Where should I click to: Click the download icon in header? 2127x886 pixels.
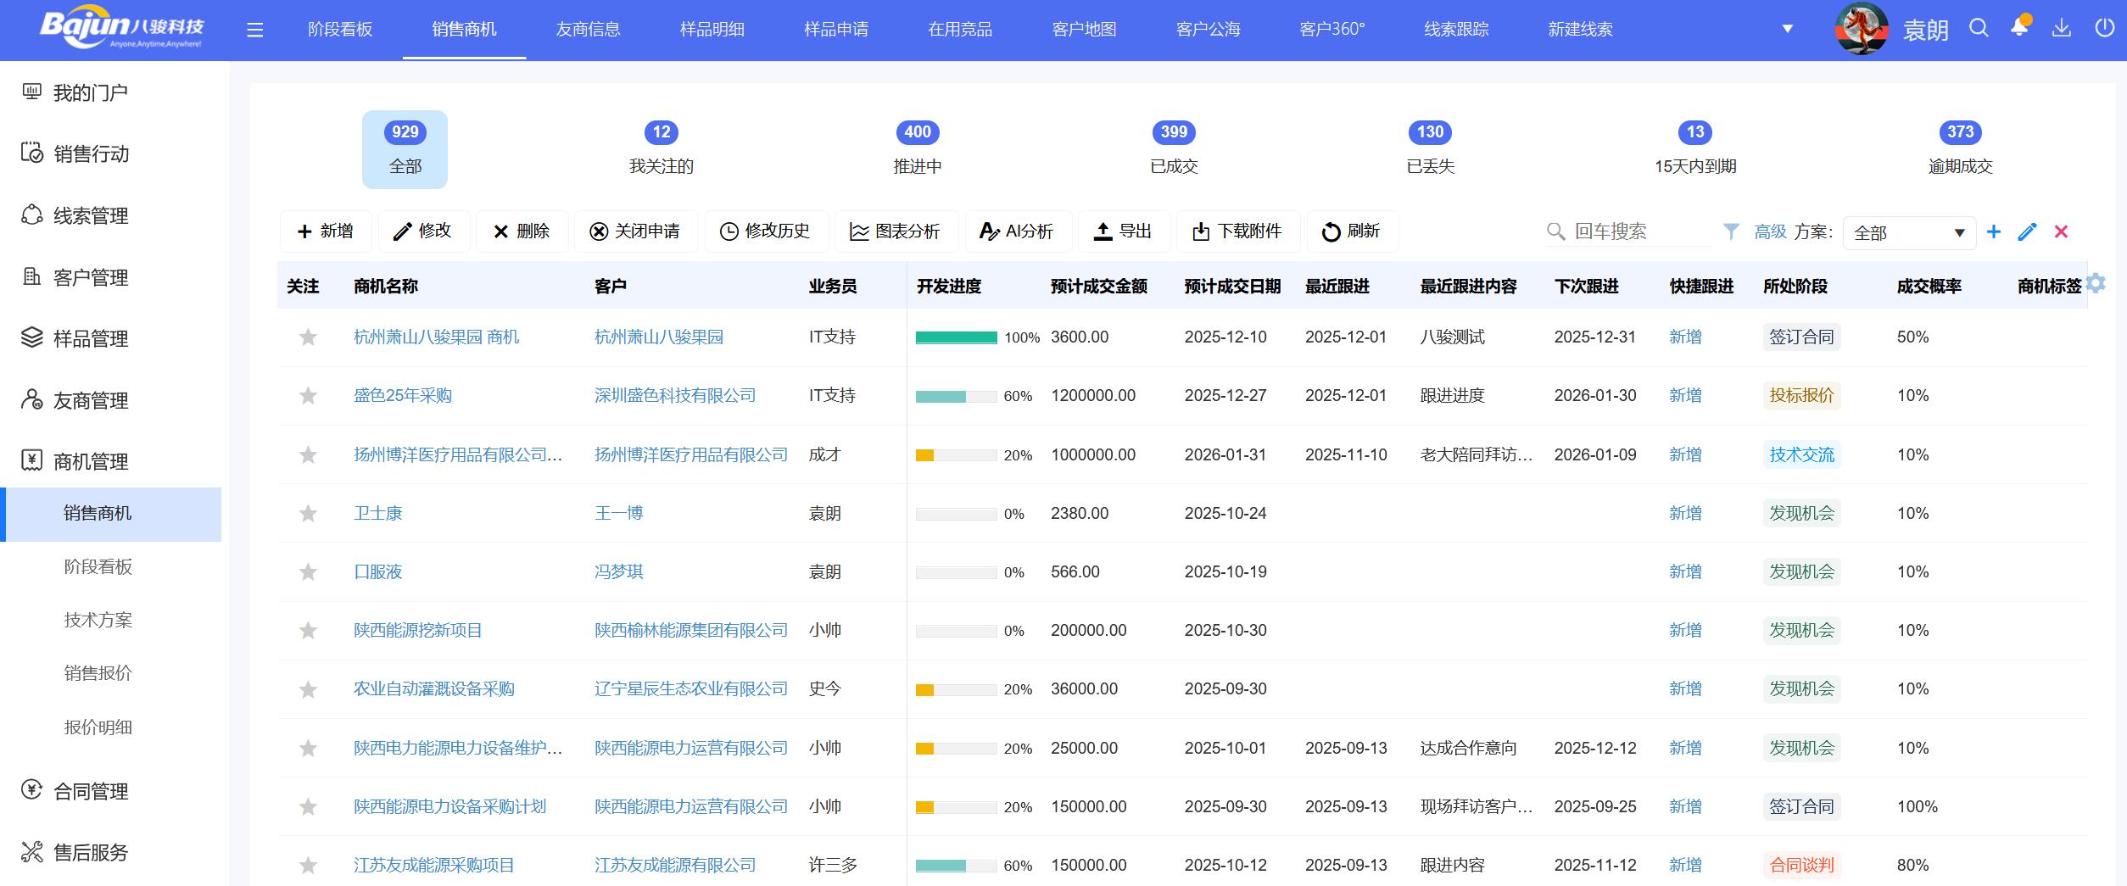pos(2062,29)
